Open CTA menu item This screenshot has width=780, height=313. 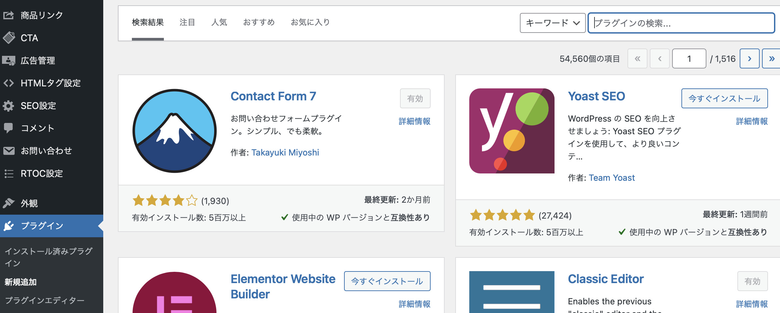pos(52,38)
